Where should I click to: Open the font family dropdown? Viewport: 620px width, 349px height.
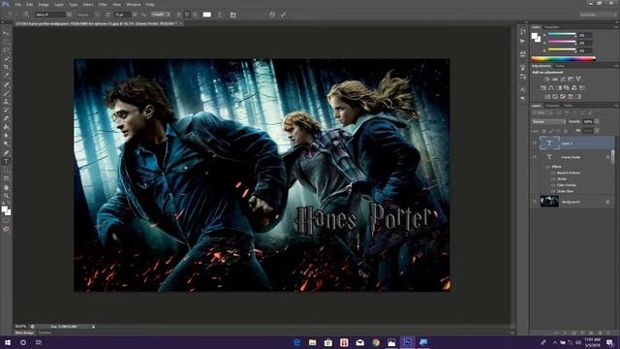[69, 15]
